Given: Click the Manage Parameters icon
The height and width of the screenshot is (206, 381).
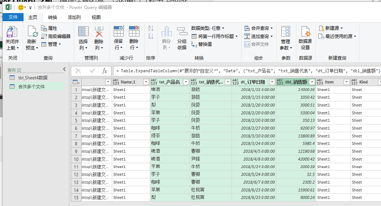Looking at the screenshot, I should tap(285, 32).
